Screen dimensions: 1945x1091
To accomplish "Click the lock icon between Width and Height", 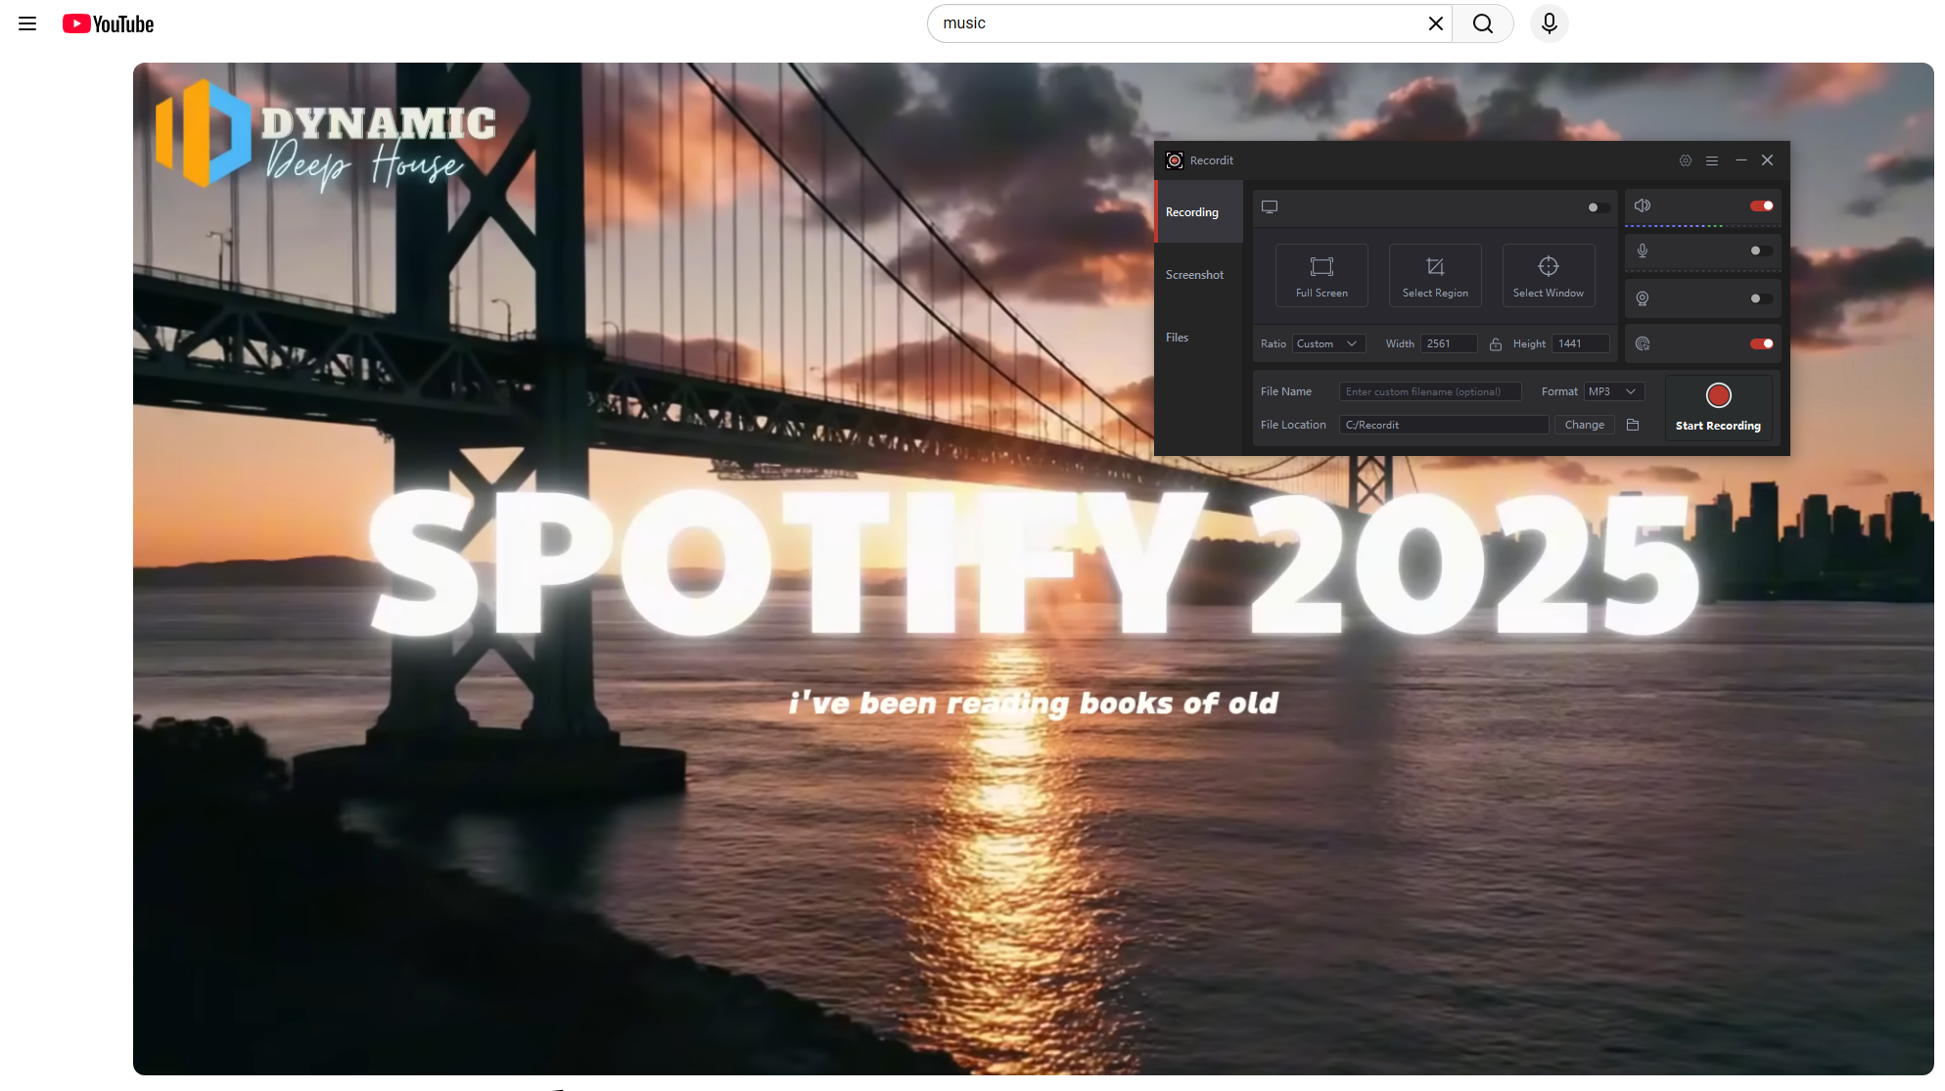I will pos(1496,343).
